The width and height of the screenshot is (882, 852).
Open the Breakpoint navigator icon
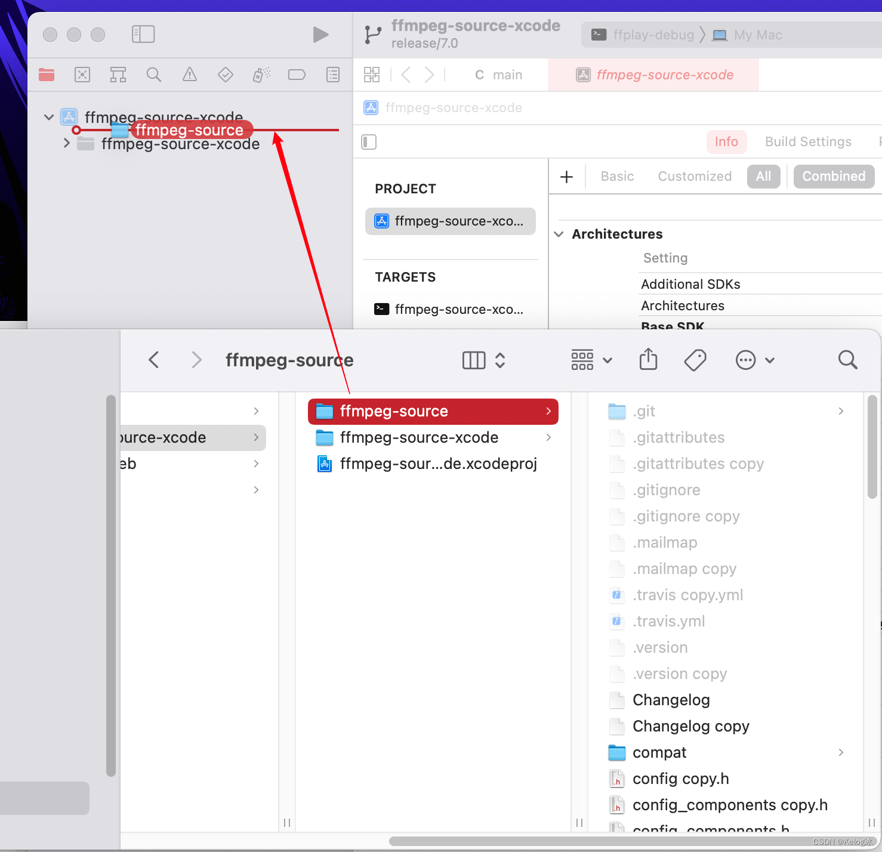(x=297, y=75)
